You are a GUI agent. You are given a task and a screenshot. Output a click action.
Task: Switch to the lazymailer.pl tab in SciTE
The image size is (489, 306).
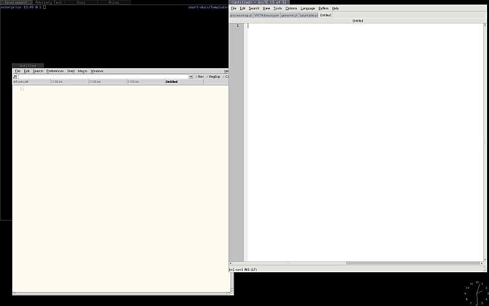pyautogui.click(x=308, y=15)
